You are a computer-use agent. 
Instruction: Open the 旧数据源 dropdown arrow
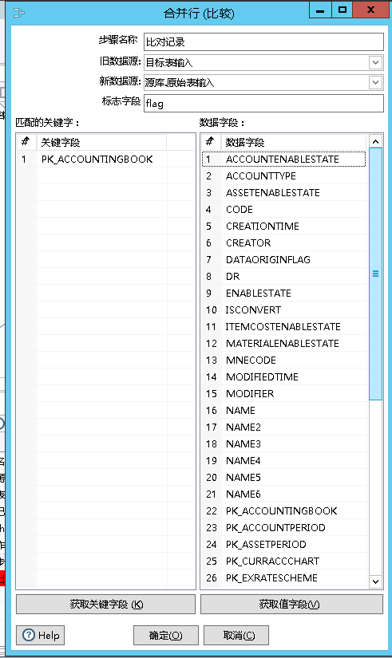pos(375,62)
